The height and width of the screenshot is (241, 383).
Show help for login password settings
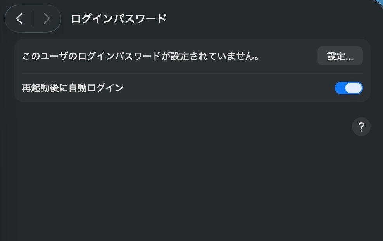click(361, 127)
